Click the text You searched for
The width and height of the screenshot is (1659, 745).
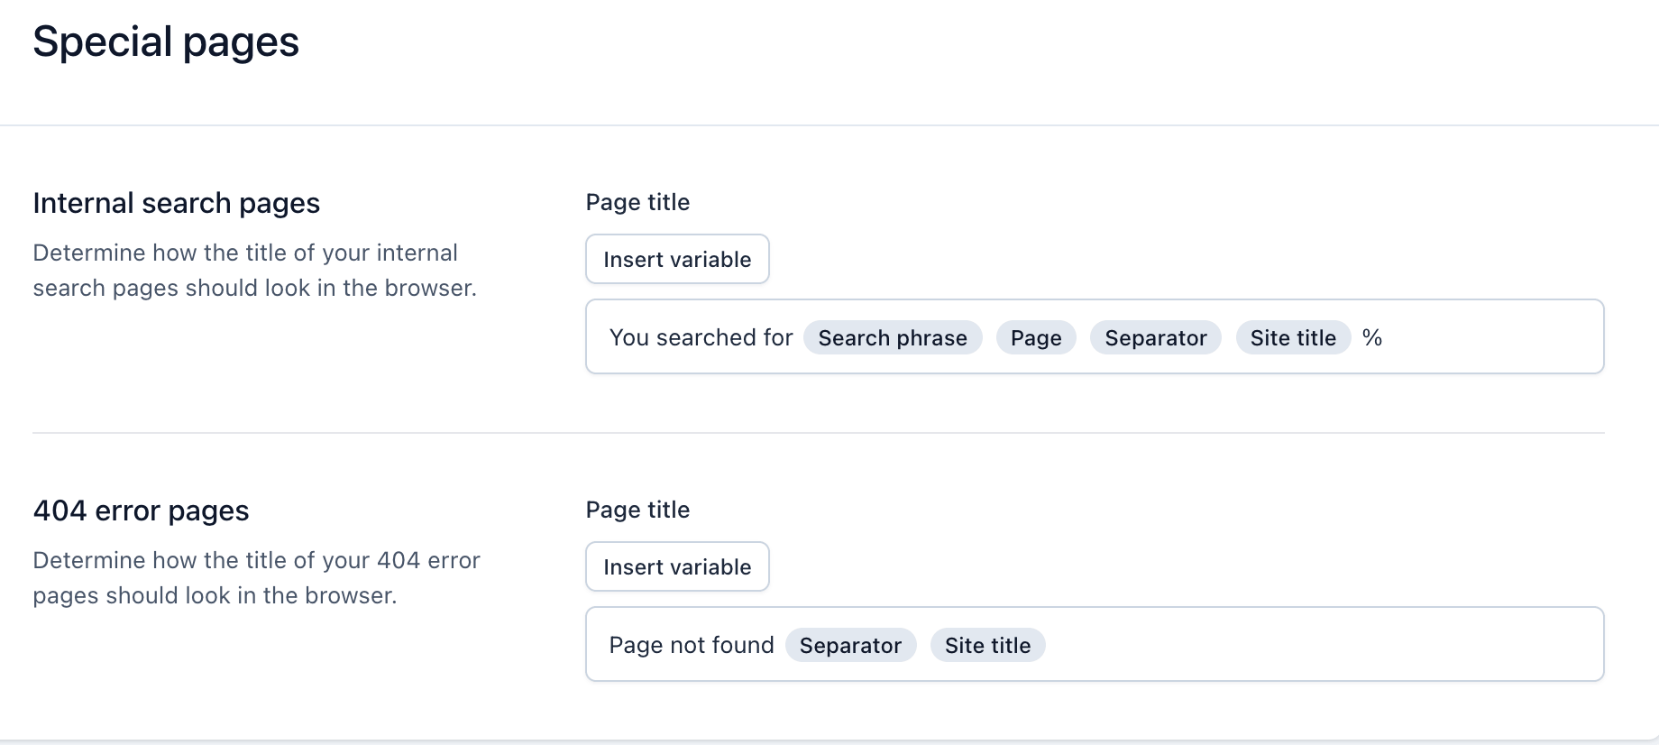click(701, 337)
